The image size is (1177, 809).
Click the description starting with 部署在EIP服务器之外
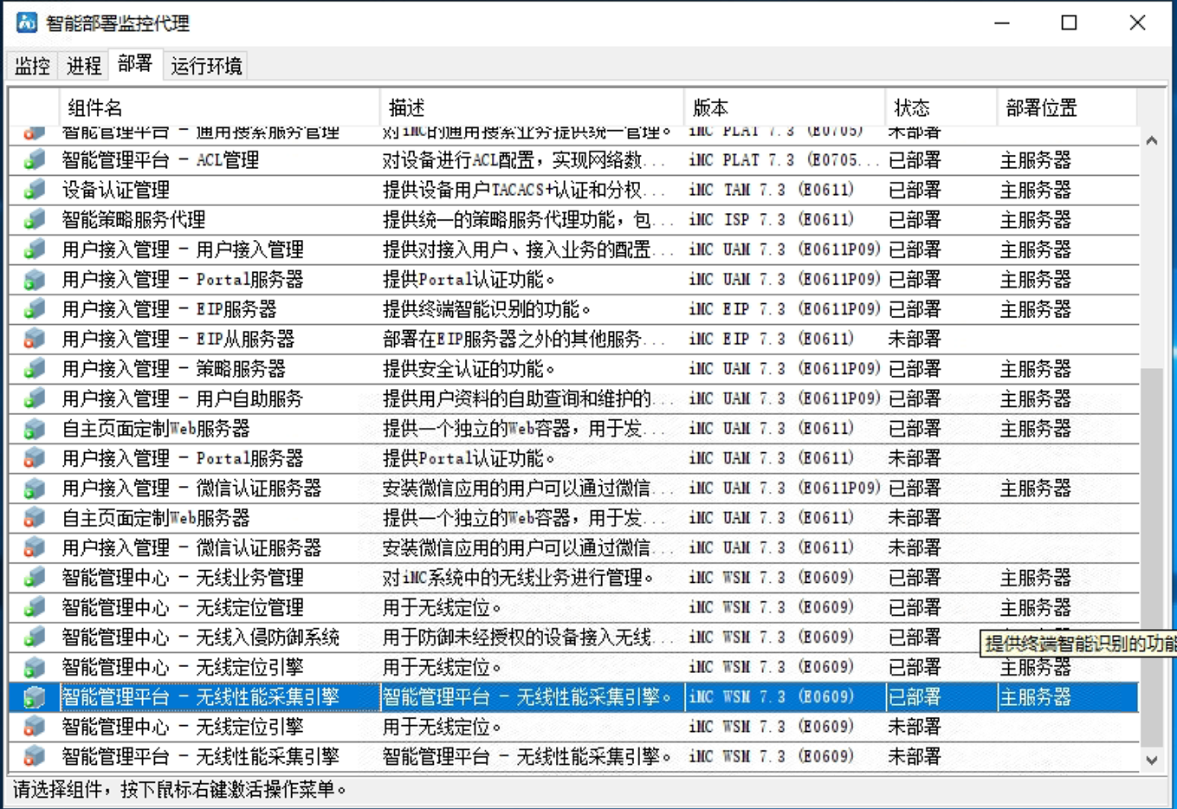(x=524, y=339)
